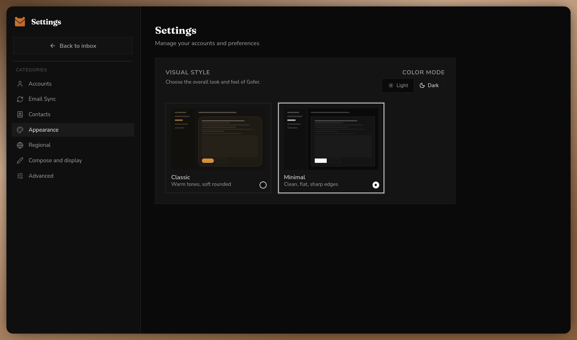This screenshot has width=577, height=340.
Task: Switch color mode to Dark
Action: pyautogui.click(x=429, y=85)
